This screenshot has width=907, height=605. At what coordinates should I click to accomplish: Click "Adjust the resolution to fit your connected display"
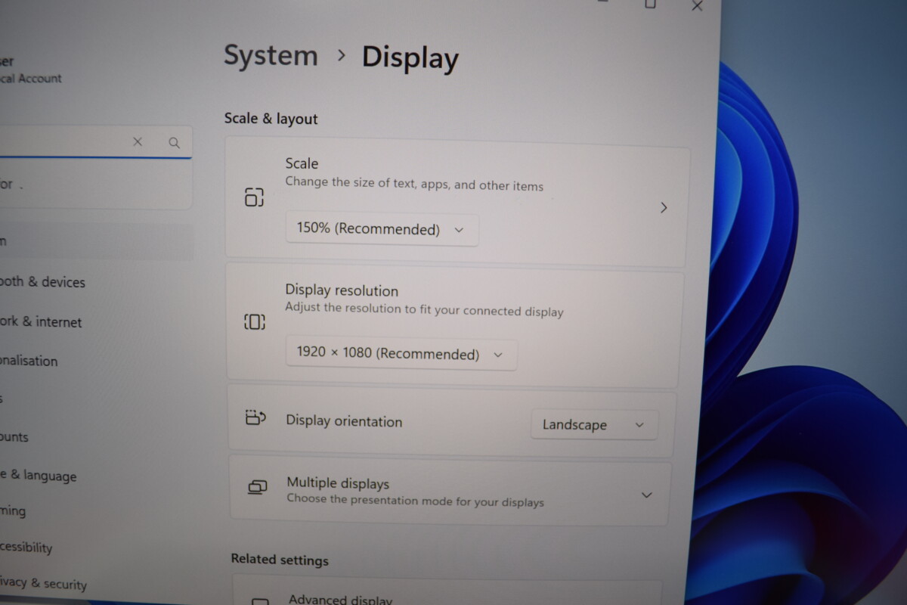coord(424,309)
